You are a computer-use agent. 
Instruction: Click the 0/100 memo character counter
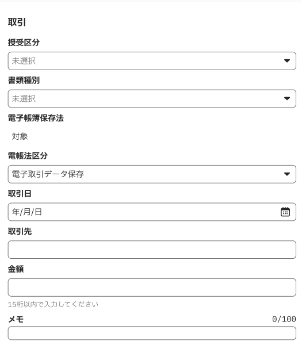284,319
